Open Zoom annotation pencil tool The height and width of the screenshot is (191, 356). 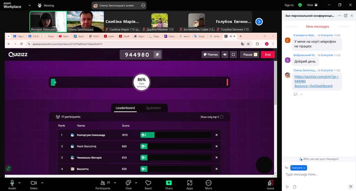9,169
